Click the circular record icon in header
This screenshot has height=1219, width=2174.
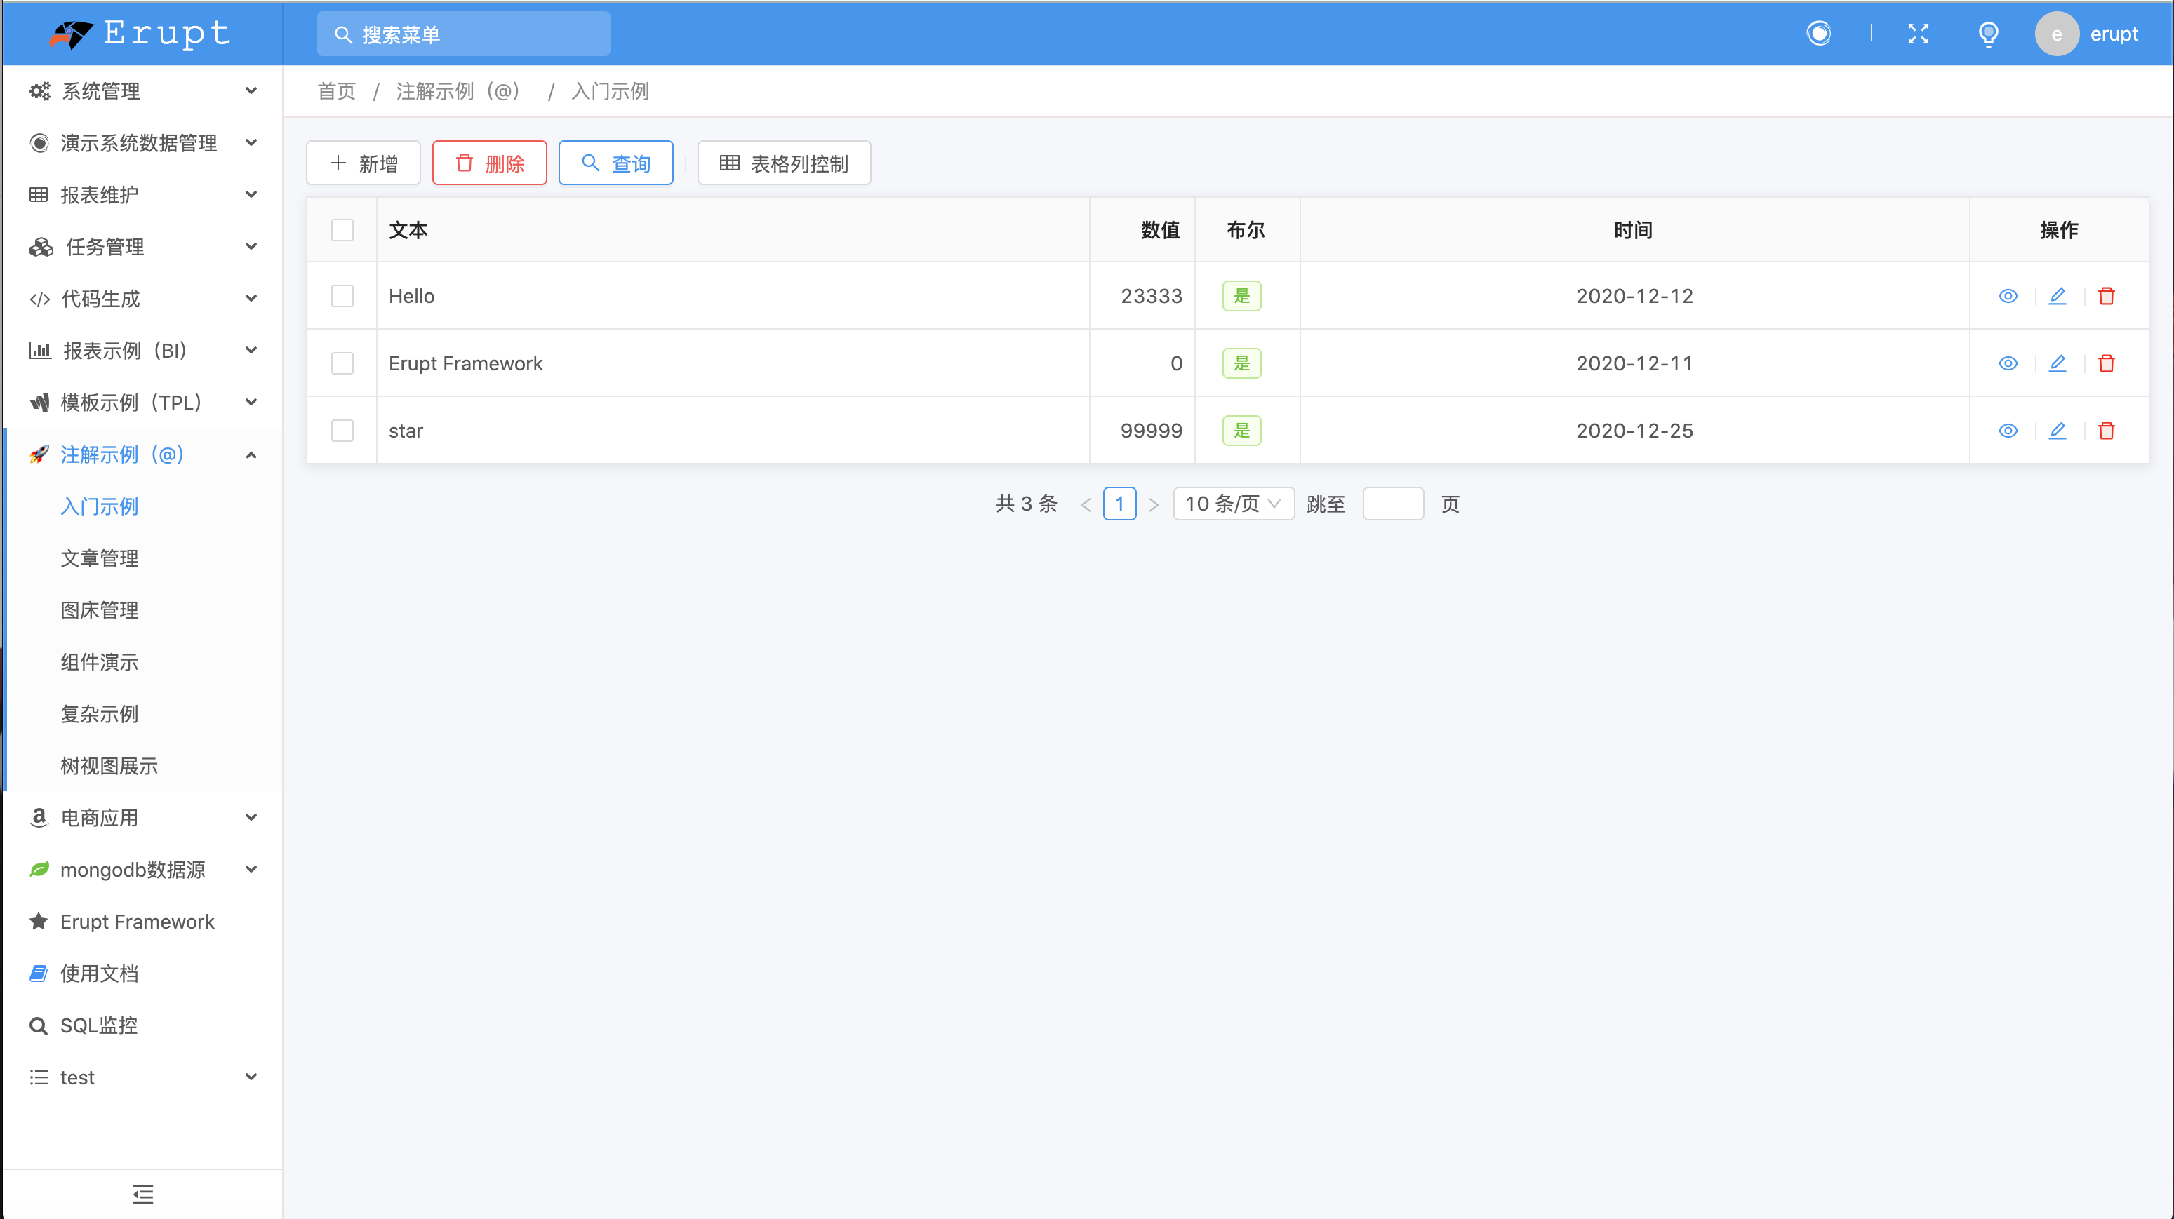[1819, 34]
